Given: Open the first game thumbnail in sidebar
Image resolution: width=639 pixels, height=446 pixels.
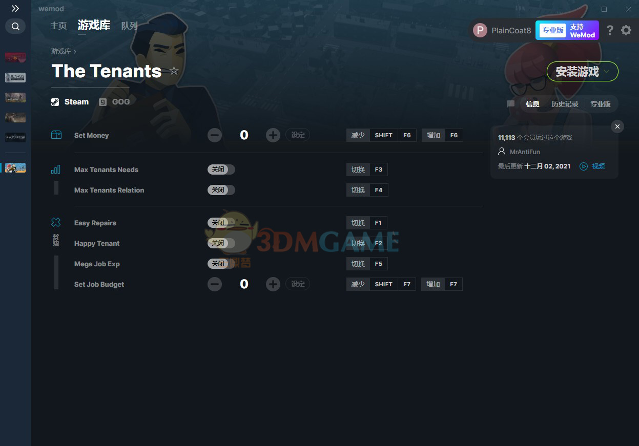Looking at the screenshot, I should tap(15, 57).
